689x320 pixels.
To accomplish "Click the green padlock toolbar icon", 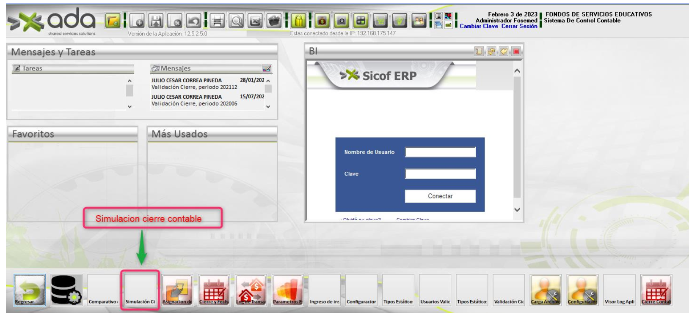I will coord(298,20).
